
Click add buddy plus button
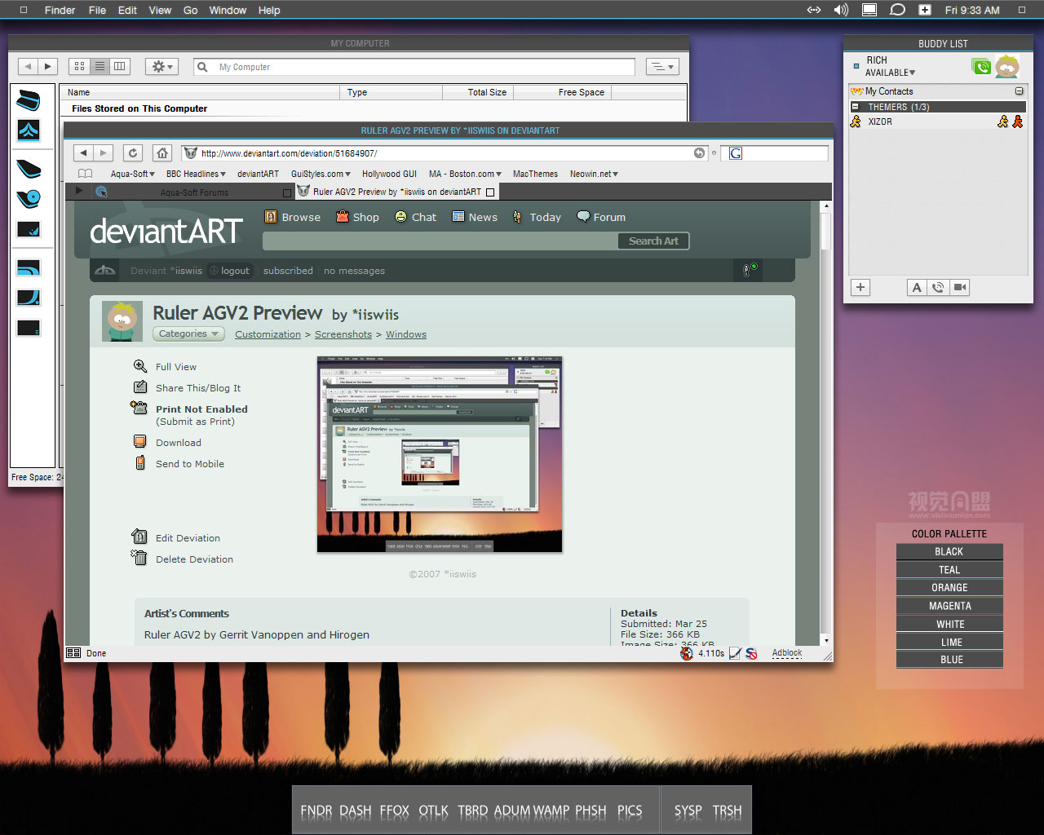pyautogui.click(x=860, y=287)
